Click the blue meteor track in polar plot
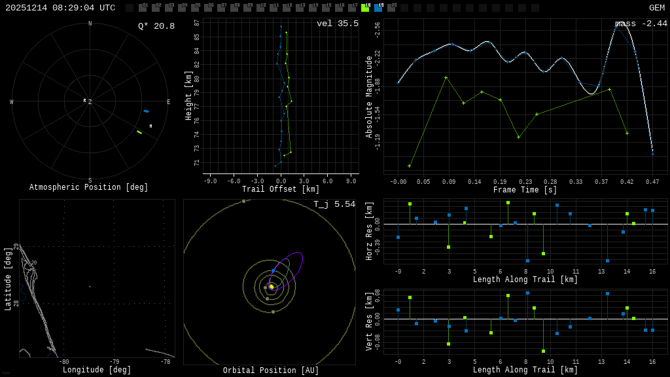670x377 pixels. [146, 111]
